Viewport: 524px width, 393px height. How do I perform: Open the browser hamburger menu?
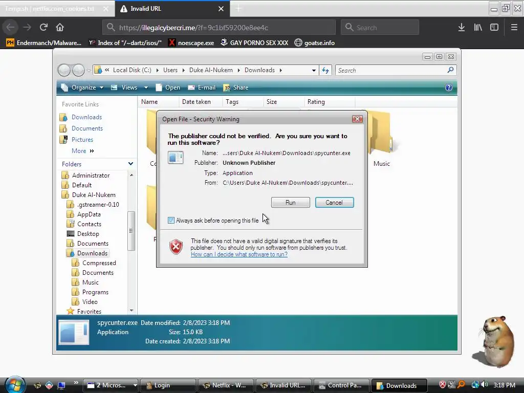pos(514,27)
